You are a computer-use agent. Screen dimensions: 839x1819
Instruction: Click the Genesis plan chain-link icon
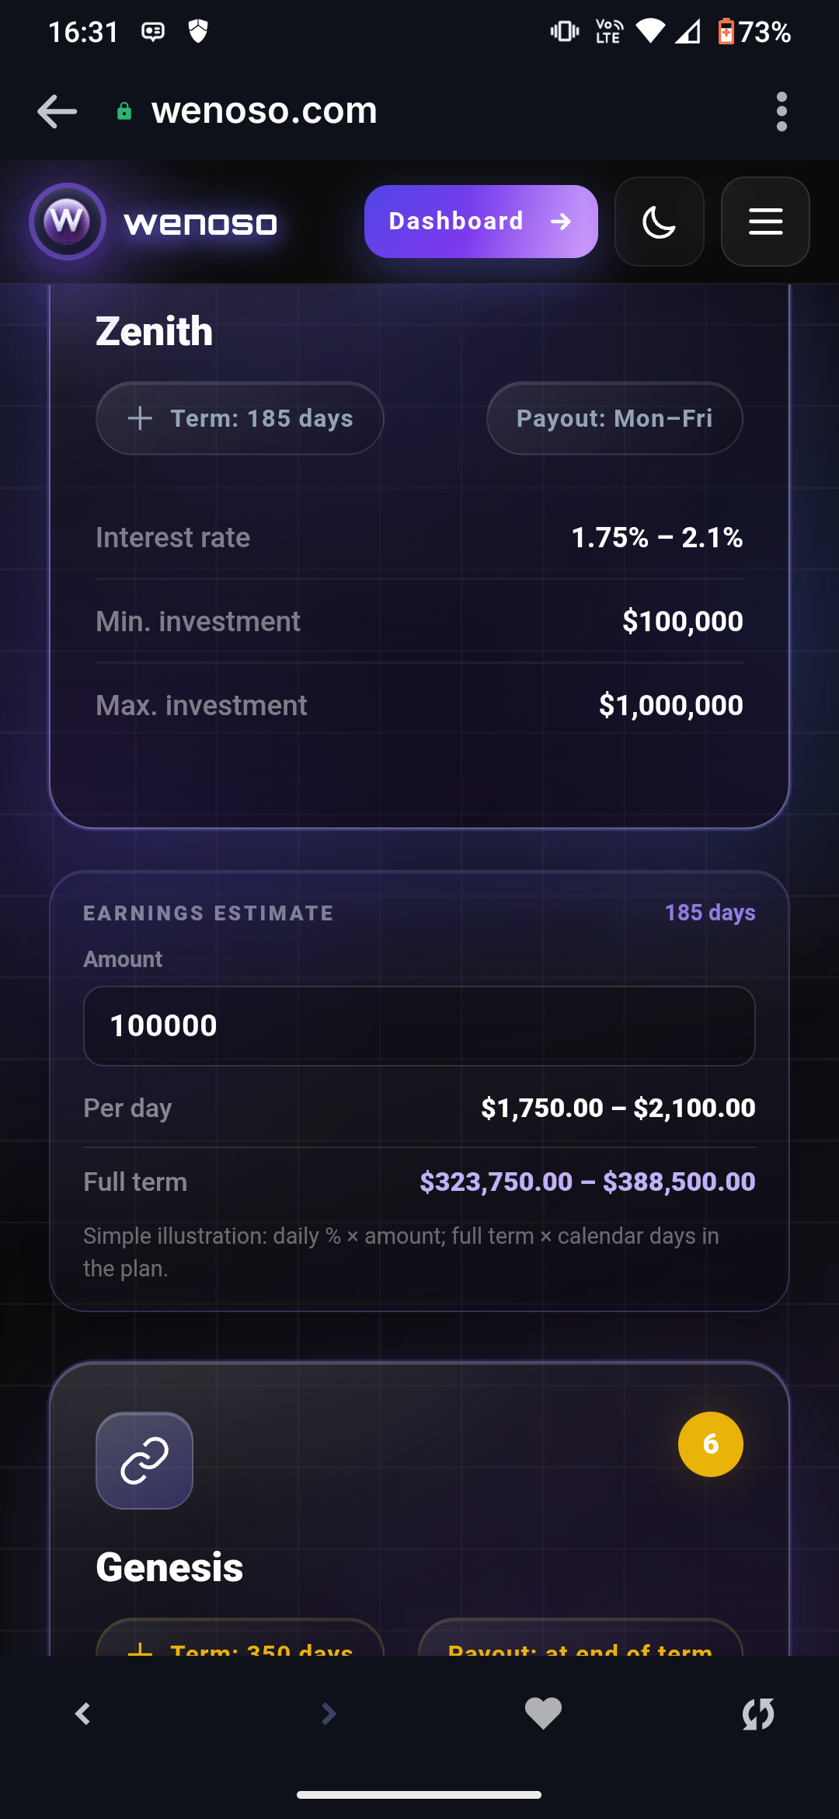pyautogui.click(x=144, y=1461)
